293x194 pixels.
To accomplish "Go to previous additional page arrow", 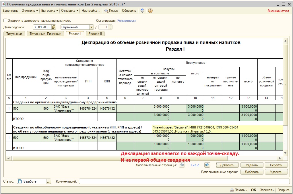I will coord(182,165).
